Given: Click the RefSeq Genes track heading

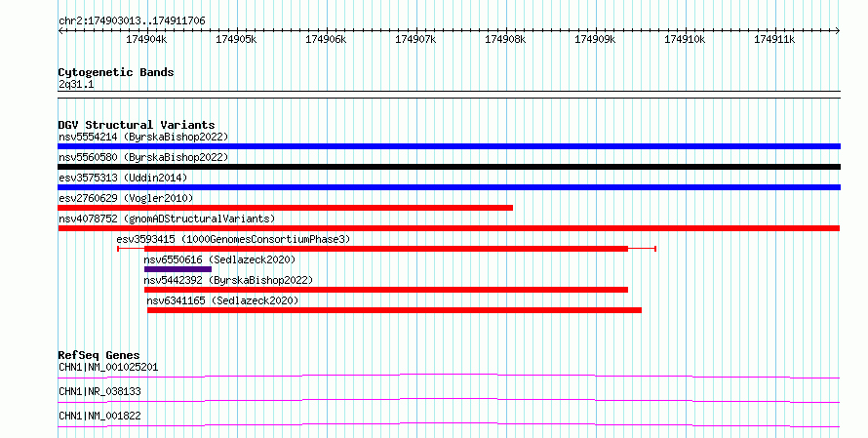Looking at the screenshot, I should point(99,355).
